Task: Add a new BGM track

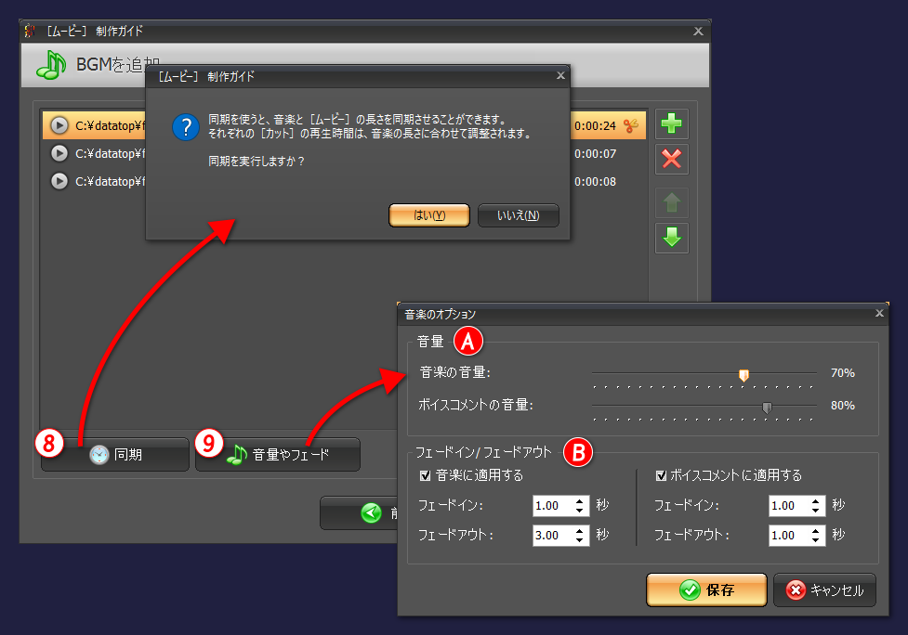Action: 671,123
